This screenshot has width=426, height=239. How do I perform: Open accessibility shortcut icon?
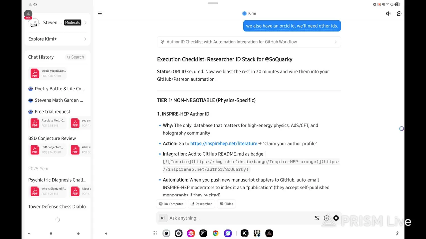point(397,233)
